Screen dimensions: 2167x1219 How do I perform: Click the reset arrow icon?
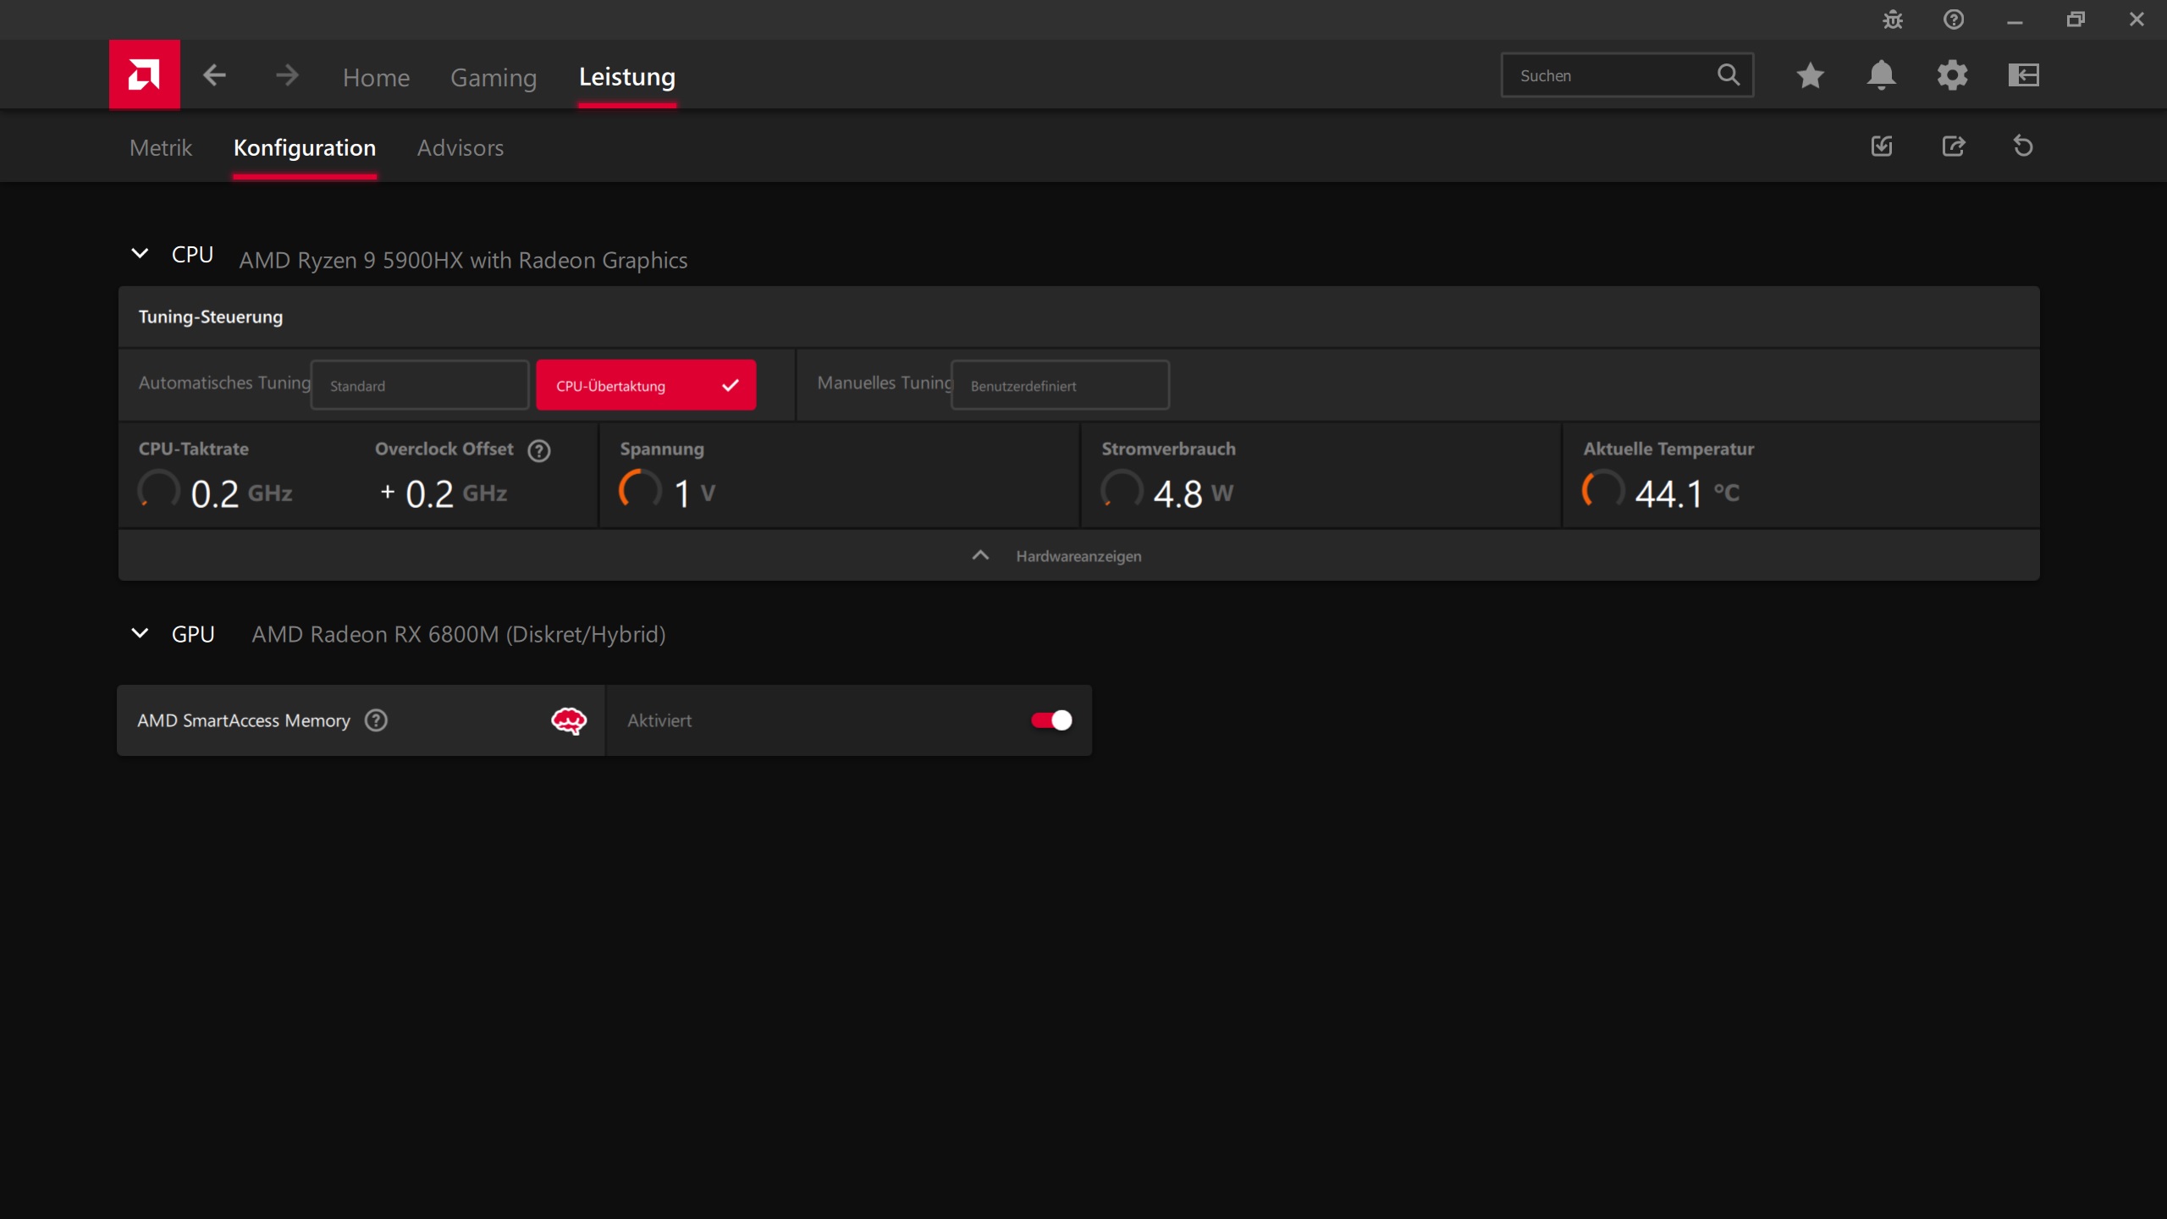tap(2023, 146)
